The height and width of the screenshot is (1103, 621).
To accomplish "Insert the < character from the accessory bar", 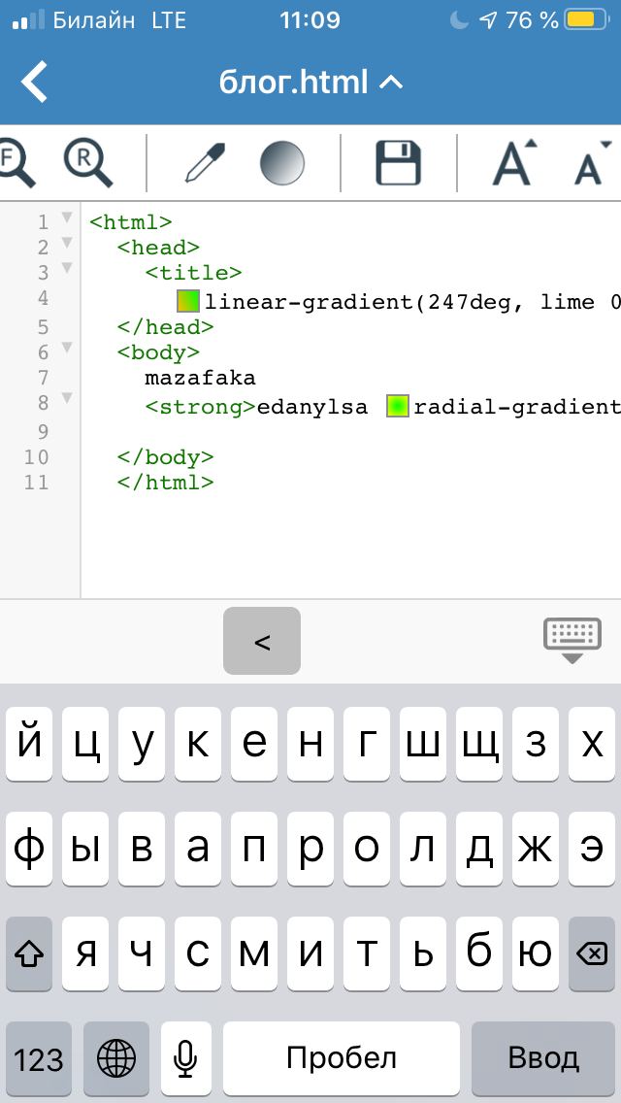I will 262,641.
